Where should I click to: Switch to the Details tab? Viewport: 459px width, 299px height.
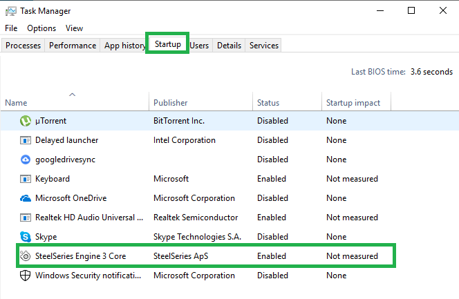click(230, 46)
